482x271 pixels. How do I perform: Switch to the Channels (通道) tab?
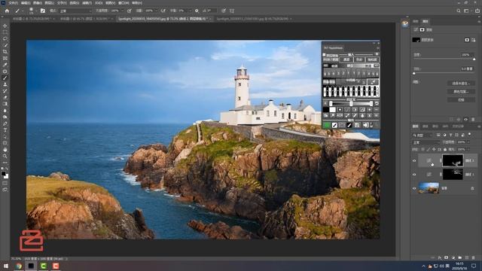[x=425, y=126]
